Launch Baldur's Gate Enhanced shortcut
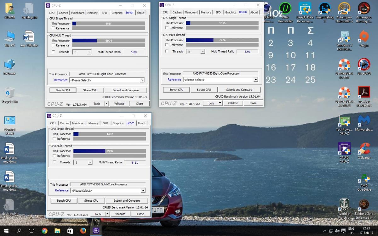The height and width of the screenshot is (236, 378). click(x=364, y=210)
